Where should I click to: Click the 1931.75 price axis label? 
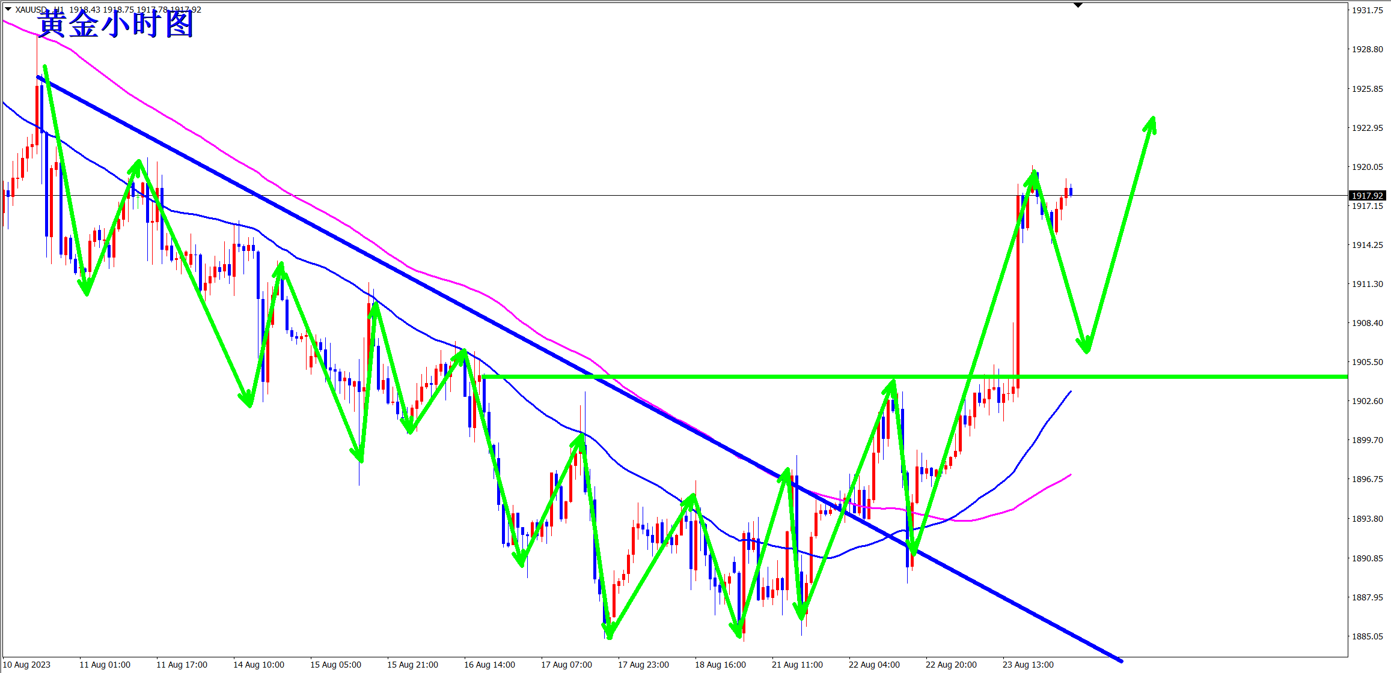pyautogui.click(x=1367, y=10)
